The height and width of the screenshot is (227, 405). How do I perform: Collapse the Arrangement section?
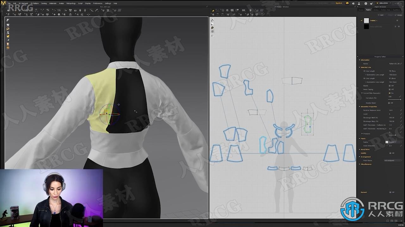coord(359,157)
